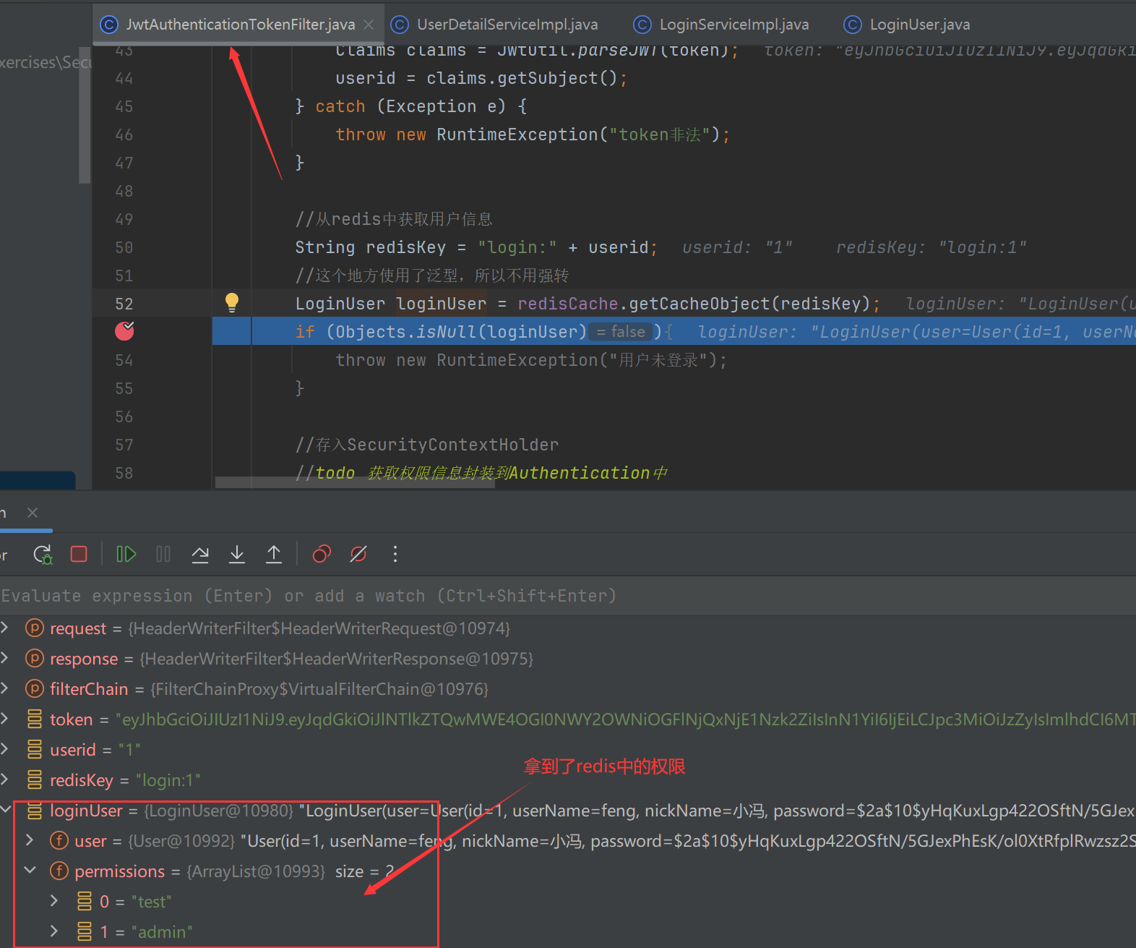Step into the method

pos(237,555)
